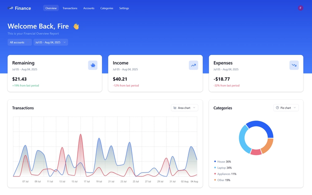312x195 pixels.
Task: Switch to the Accounts tab
Action: (89, 8)
